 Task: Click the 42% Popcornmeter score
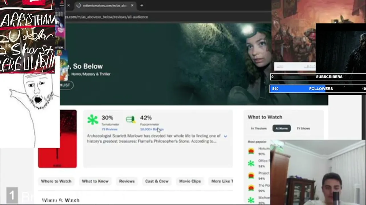146,118
